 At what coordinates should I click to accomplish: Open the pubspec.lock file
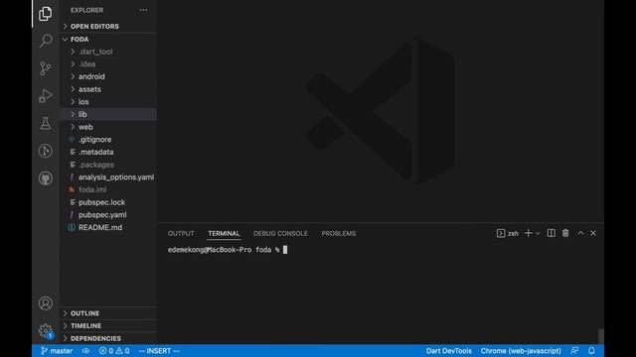108,202
